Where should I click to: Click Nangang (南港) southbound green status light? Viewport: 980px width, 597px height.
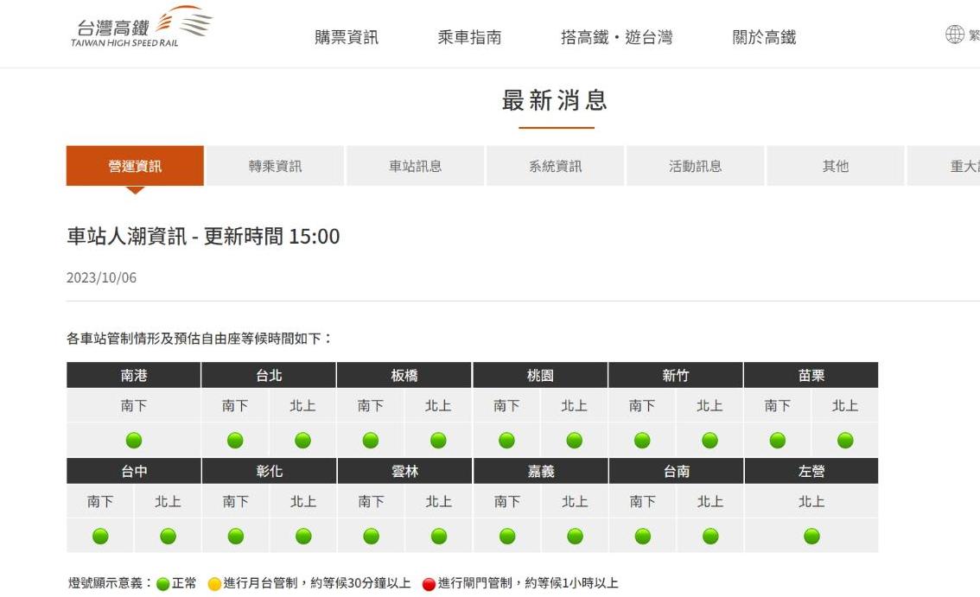pos(133,441)
